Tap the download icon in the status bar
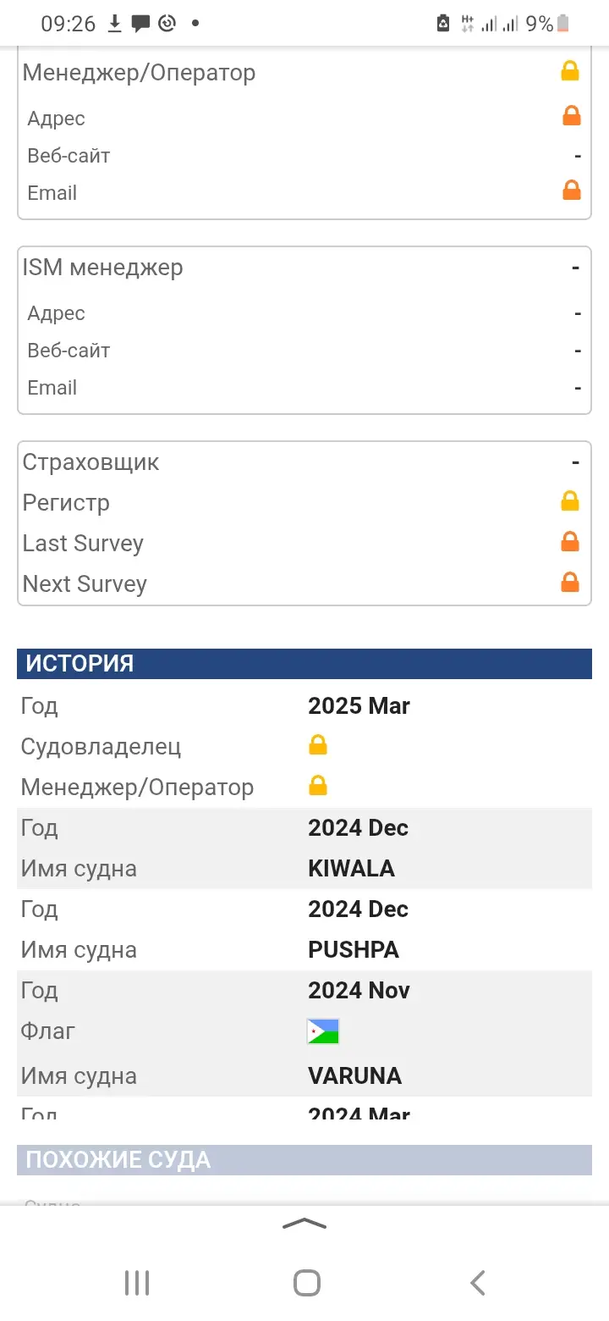609x1321 pixels. pos(116,24)
